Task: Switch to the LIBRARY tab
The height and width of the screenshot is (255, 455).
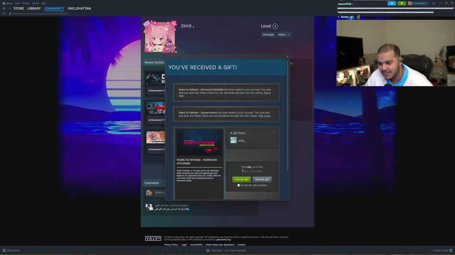Action: pyautogui.click(x=34, y=8)
